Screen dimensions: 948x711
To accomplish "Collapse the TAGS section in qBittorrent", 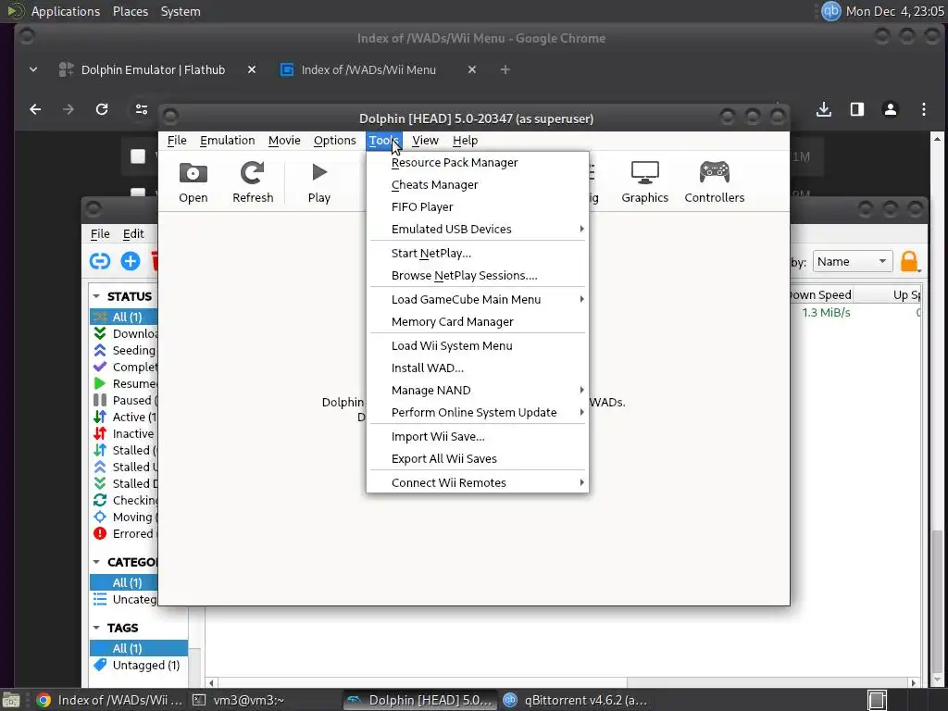I will (96, 629).
